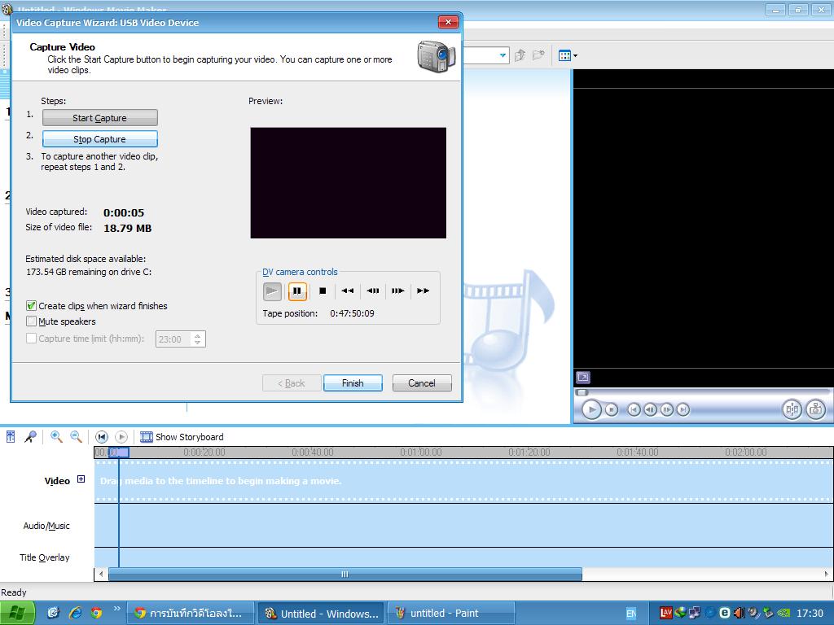
Task: Enable the Capture time limit option
Action: tap(31, 339)
